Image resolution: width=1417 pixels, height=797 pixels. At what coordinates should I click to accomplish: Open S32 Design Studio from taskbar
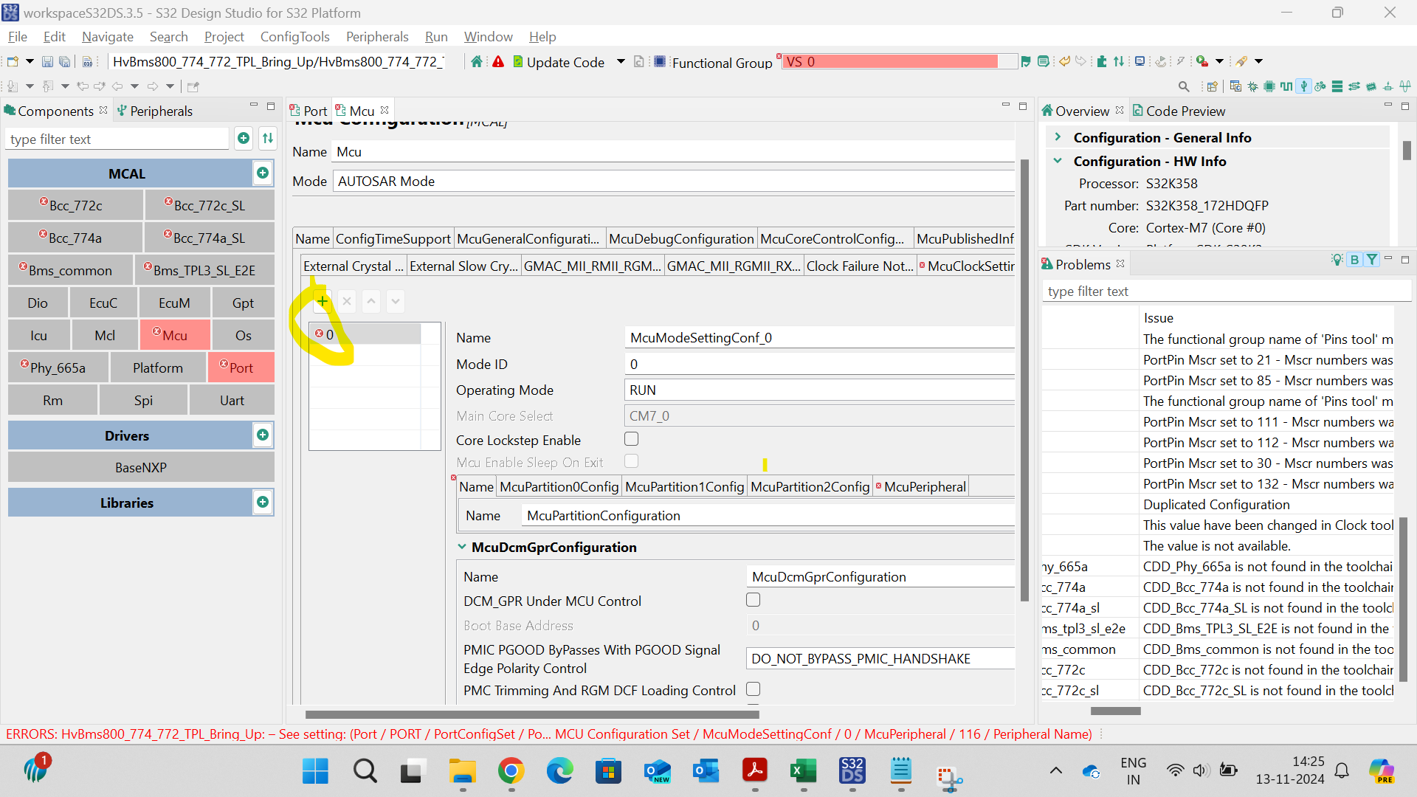coord(852,771)
